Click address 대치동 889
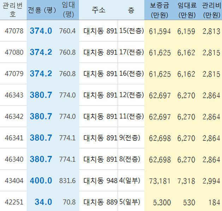This screenshot has width=222, height=211. (100, 202)
